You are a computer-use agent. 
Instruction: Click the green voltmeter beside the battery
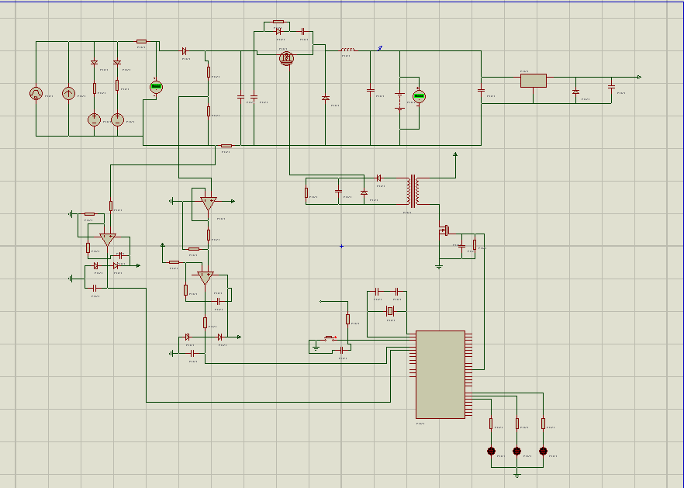coord(419,96)
